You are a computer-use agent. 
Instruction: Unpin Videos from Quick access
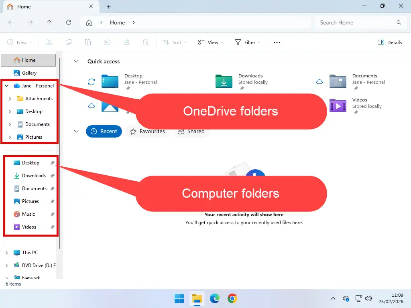(x=52, y=227)
